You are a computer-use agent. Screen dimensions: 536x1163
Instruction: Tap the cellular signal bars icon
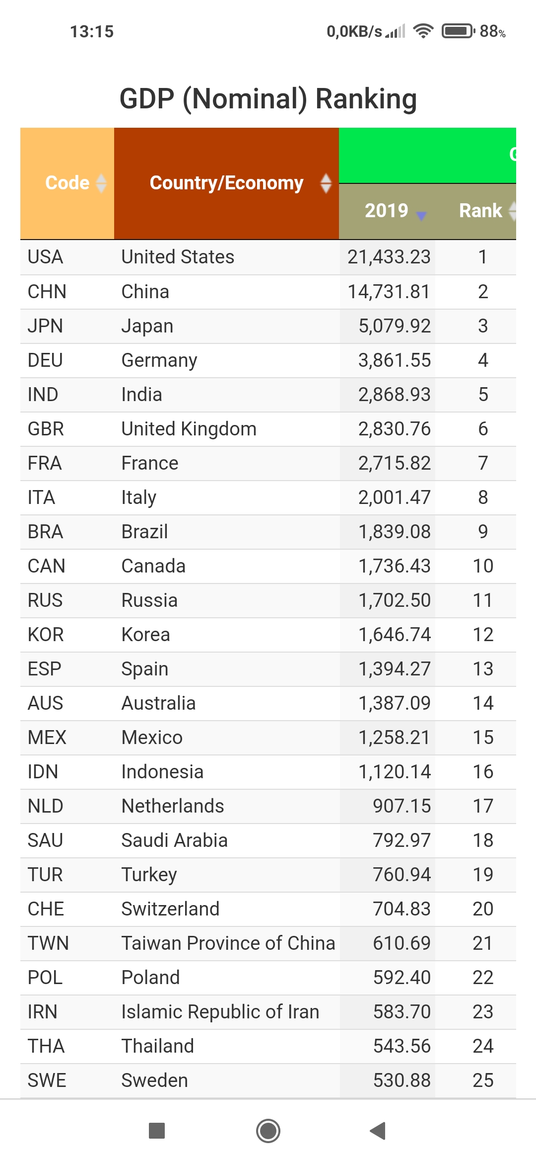pos(396,31)
